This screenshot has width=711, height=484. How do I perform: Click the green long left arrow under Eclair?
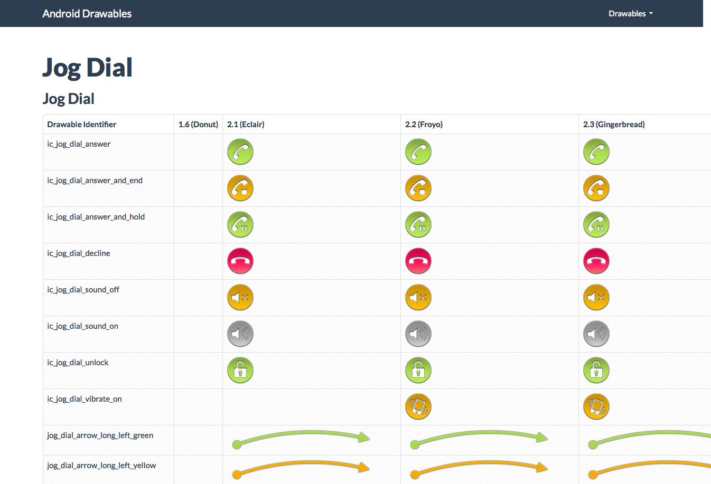pos(301,439)
